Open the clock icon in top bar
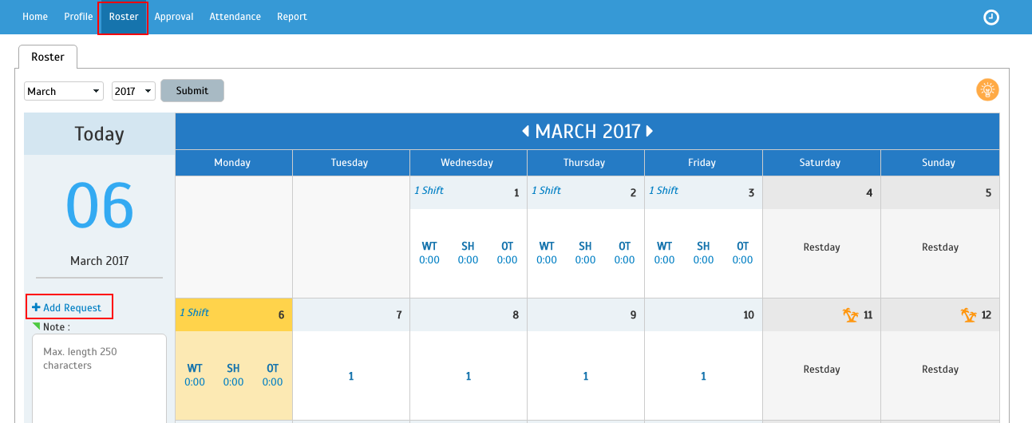1032x423 pixels. (x=991, y=17)
